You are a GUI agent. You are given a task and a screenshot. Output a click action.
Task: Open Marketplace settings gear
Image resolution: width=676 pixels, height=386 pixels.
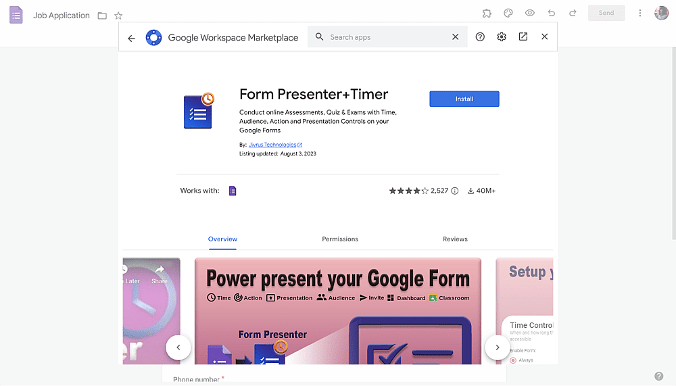tap(502, 37)
